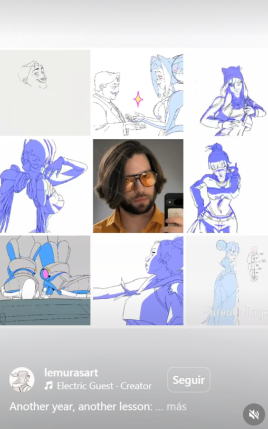Select the blue robot sneakers illustration
This screenshot has width=268, height=429.
coord(45,280)
